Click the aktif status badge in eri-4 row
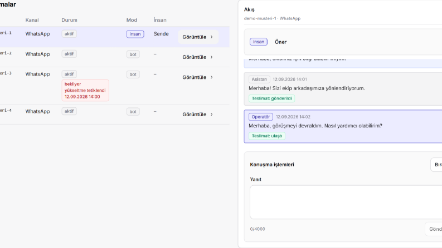Viewport: 442px width, 248px height. tap(69, 111)
